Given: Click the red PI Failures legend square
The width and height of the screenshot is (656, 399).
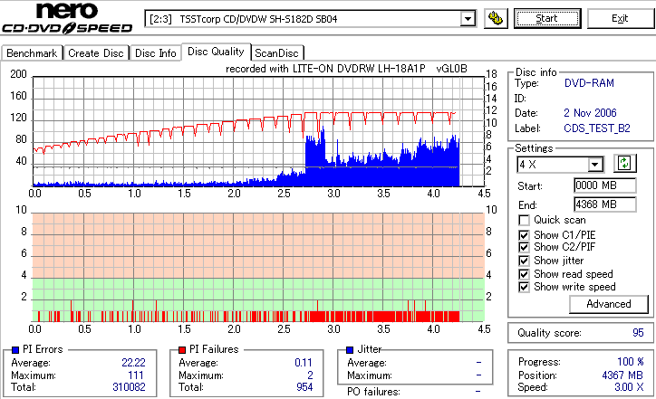Looking at the screenshot, I should [x=182, y=350].
